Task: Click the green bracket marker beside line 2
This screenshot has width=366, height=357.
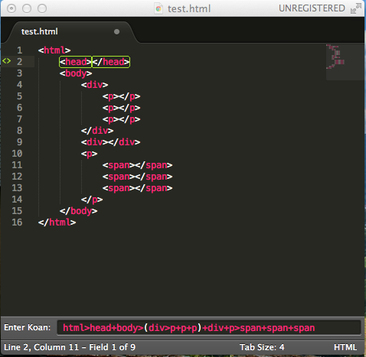Action: coord(7,61)
